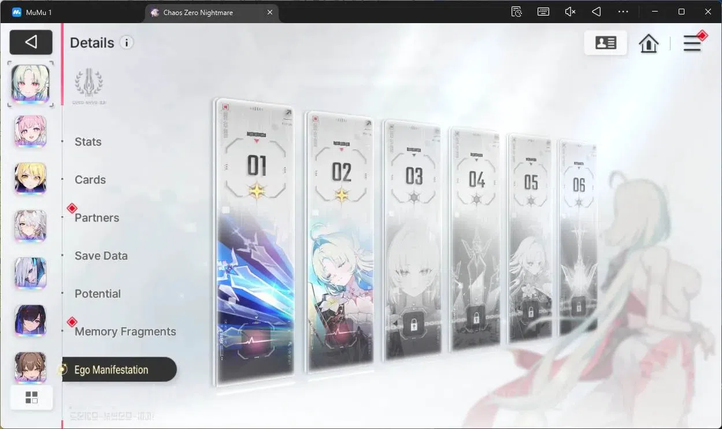The image size is (722, 429).
Task: Select the white-haired blue-horned character portrait
Action: point(31,273)
